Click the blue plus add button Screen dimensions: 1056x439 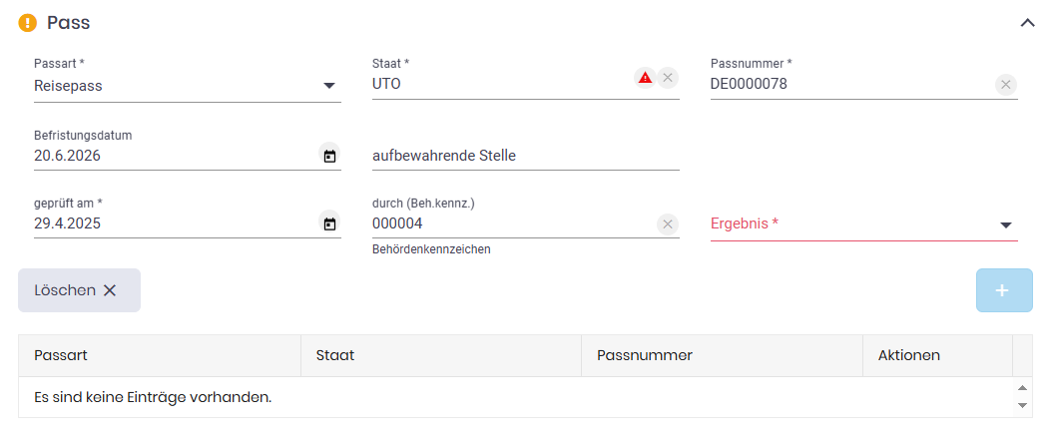(1004, 290)
